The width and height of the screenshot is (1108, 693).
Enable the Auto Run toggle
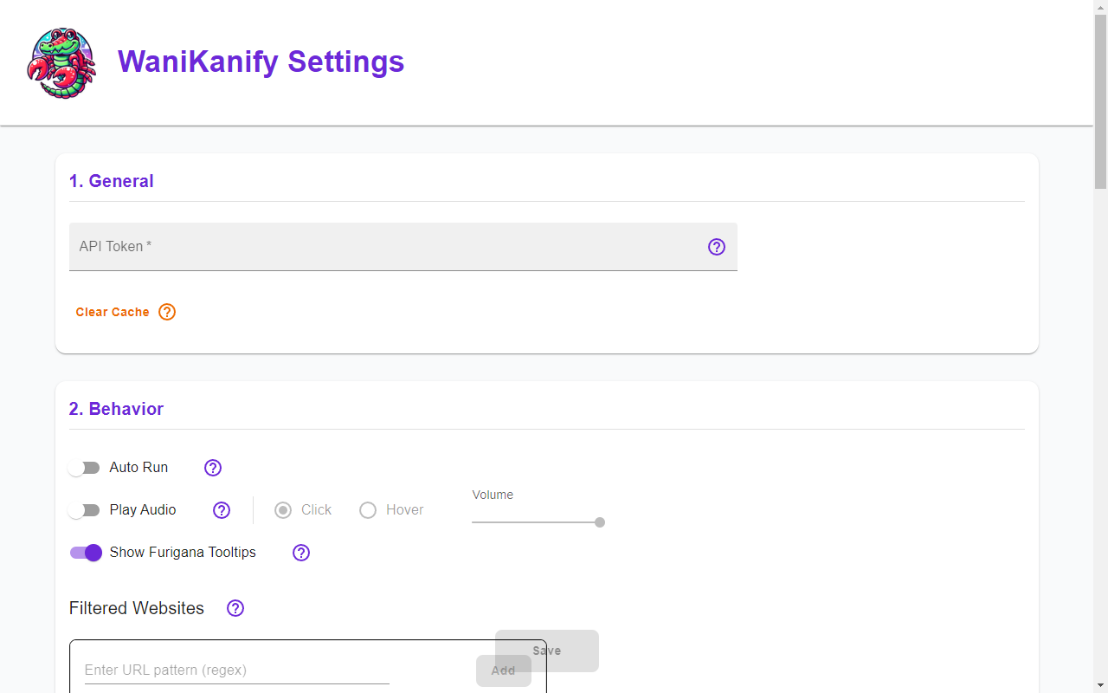(85, 468)
